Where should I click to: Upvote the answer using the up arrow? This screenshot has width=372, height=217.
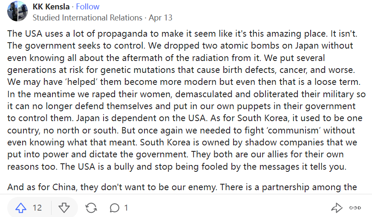pos(21,208)
